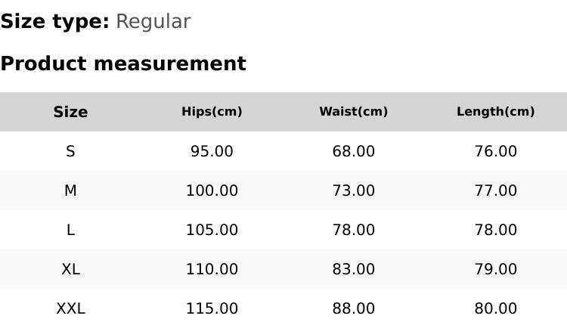The height and width of the screenshot is (328, 567).
Task: Select the S size row label
Action: point(70,151)
